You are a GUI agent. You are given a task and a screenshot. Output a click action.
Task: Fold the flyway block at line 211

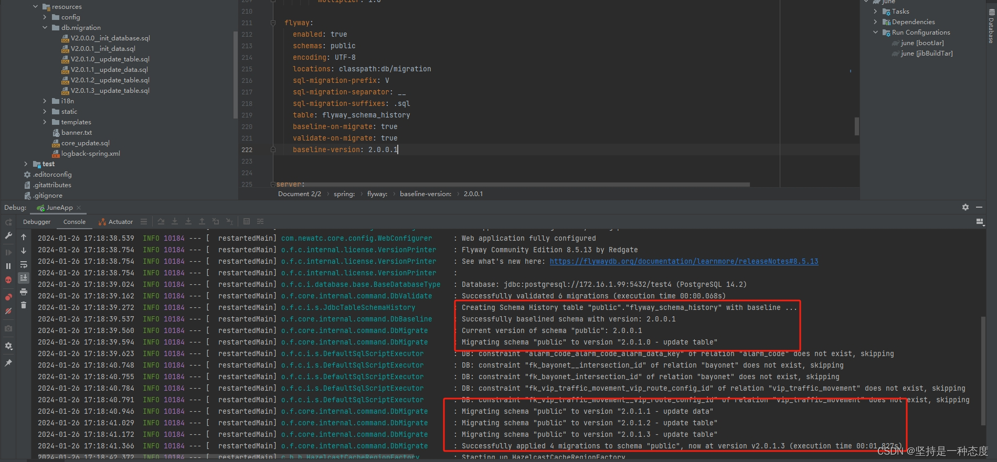(x=273, y=23)
